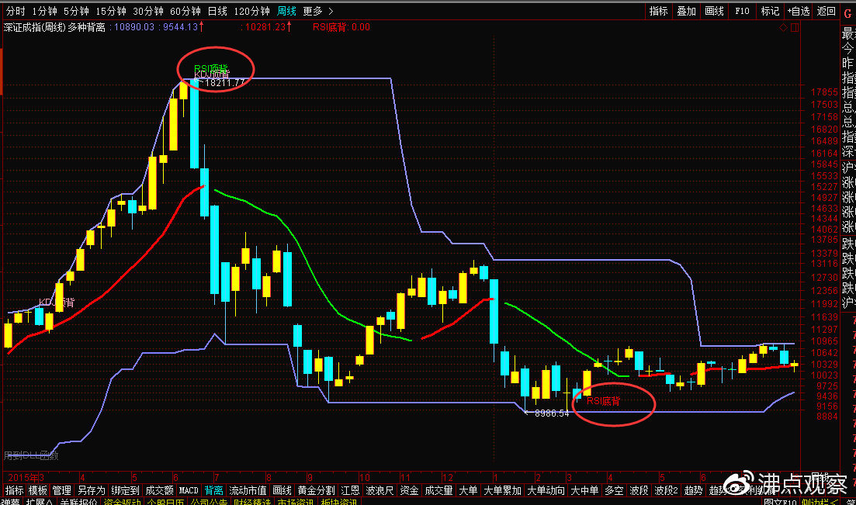Select the MACD indicator tab

coord(189,490)
